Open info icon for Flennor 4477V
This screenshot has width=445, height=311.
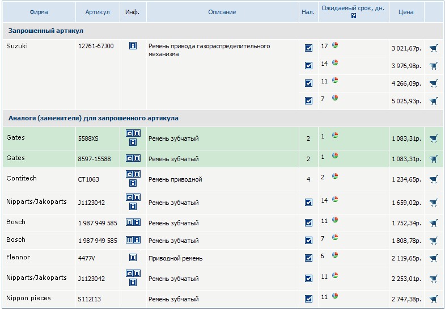(x=133, y=258)
